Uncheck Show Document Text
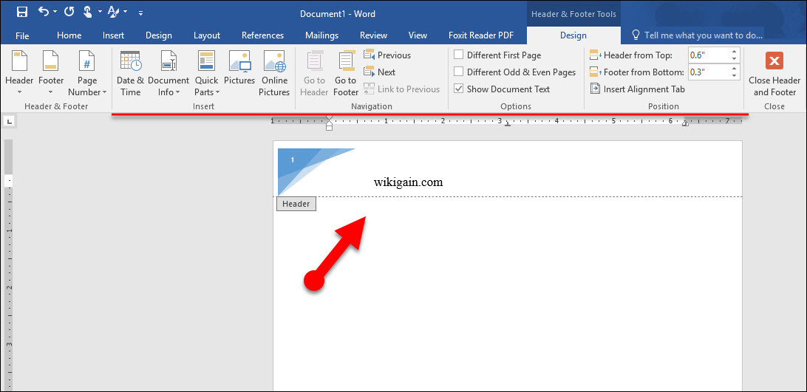Image resolution: width=807 pixels, height=392 pixels. pos(459,89)
